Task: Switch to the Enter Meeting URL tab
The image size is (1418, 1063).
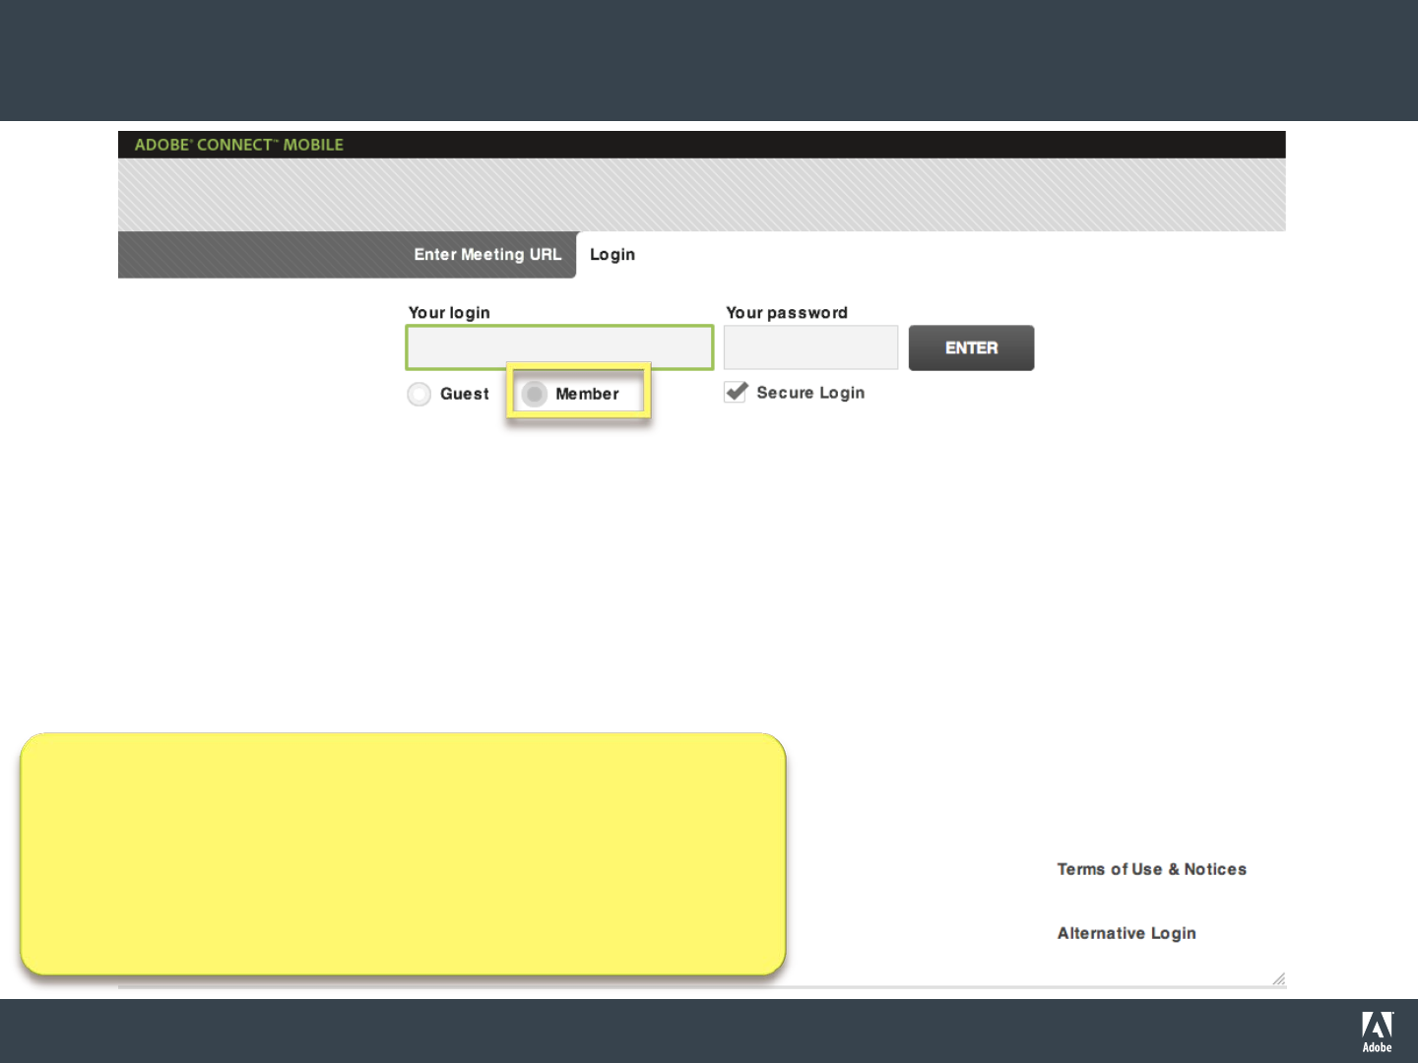Action: coord(487,255)
